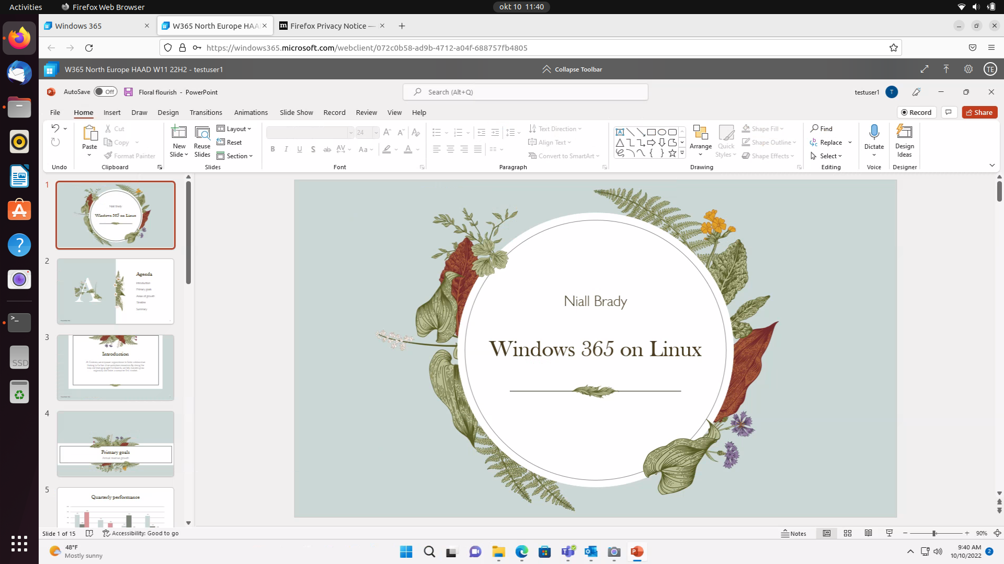Screen dimensions: 1004x564
Task: Toggle Bold formatting button
Action: pyautogui.click(x=272, y=149)
